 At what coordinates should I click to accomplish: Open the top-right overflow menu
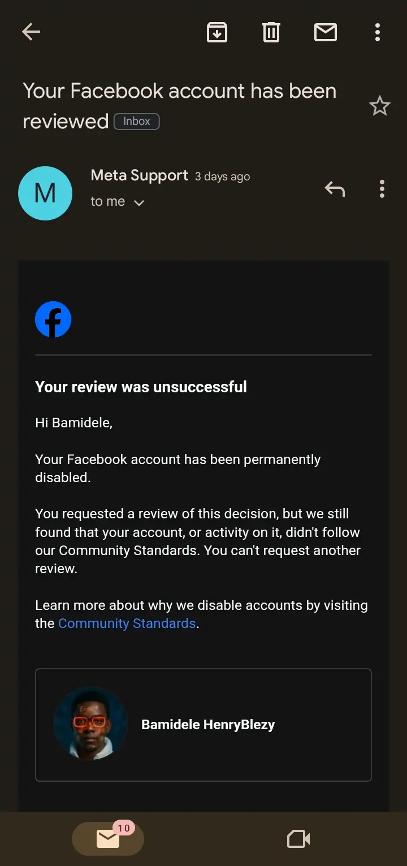coord(378,32)
